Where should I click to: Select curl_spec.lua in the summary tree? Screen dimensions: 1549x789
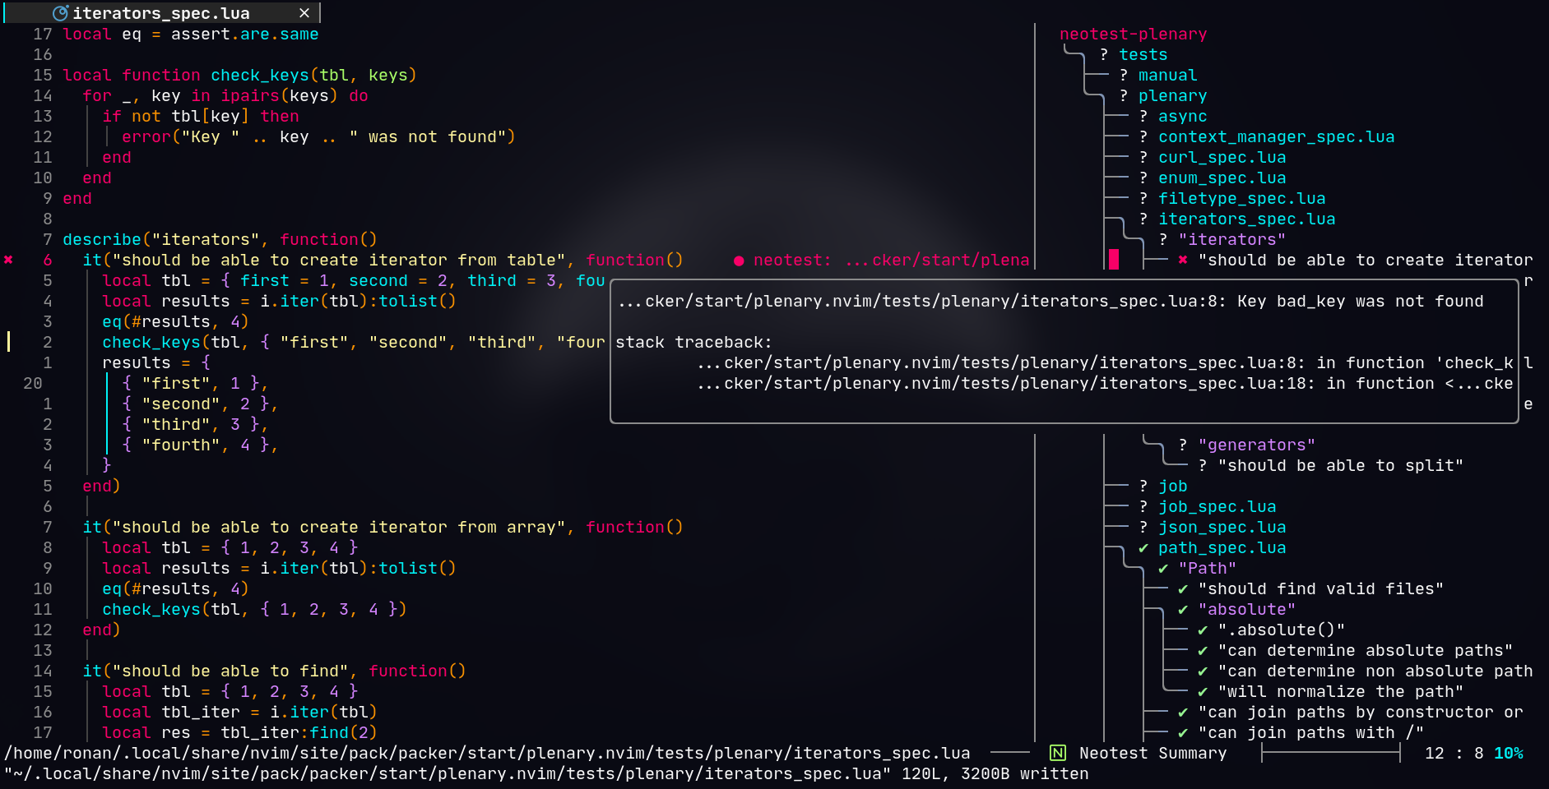click(1222, 157)
